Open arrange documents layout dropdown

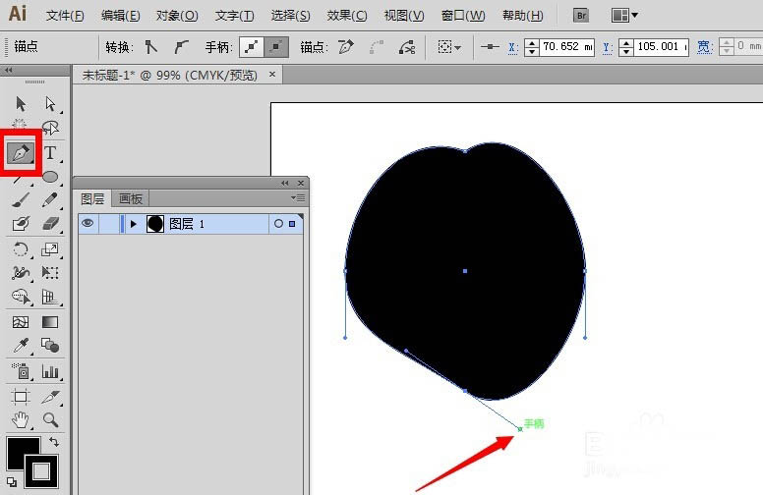click(624, 16)
